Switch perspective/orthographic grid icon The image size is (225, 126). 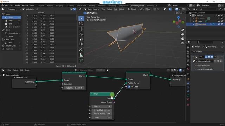(x=182, y=43)
